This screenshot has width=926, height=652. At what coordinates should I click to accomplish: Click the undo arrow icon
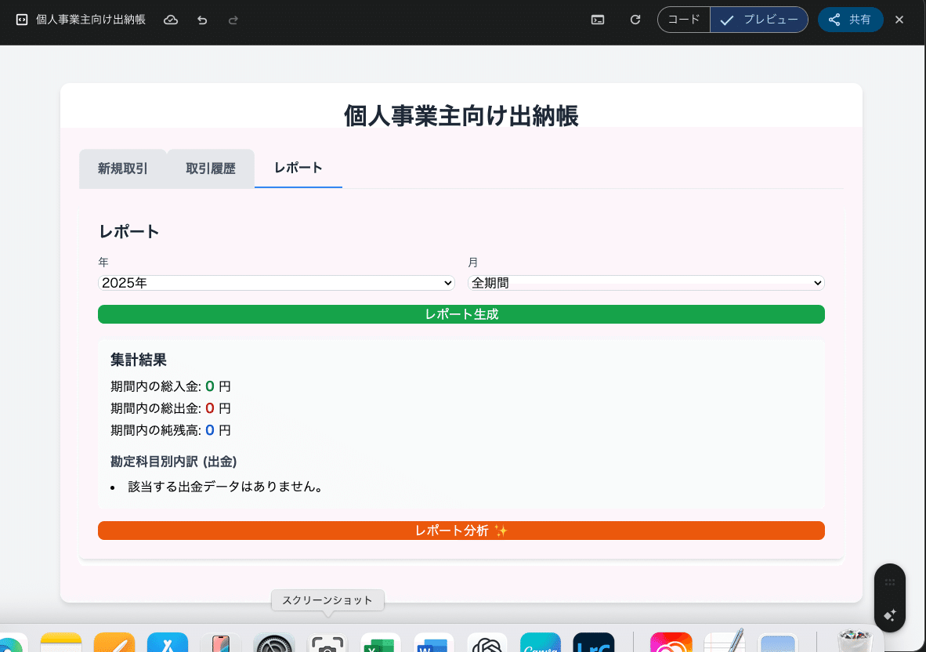[x=202, y=20]
